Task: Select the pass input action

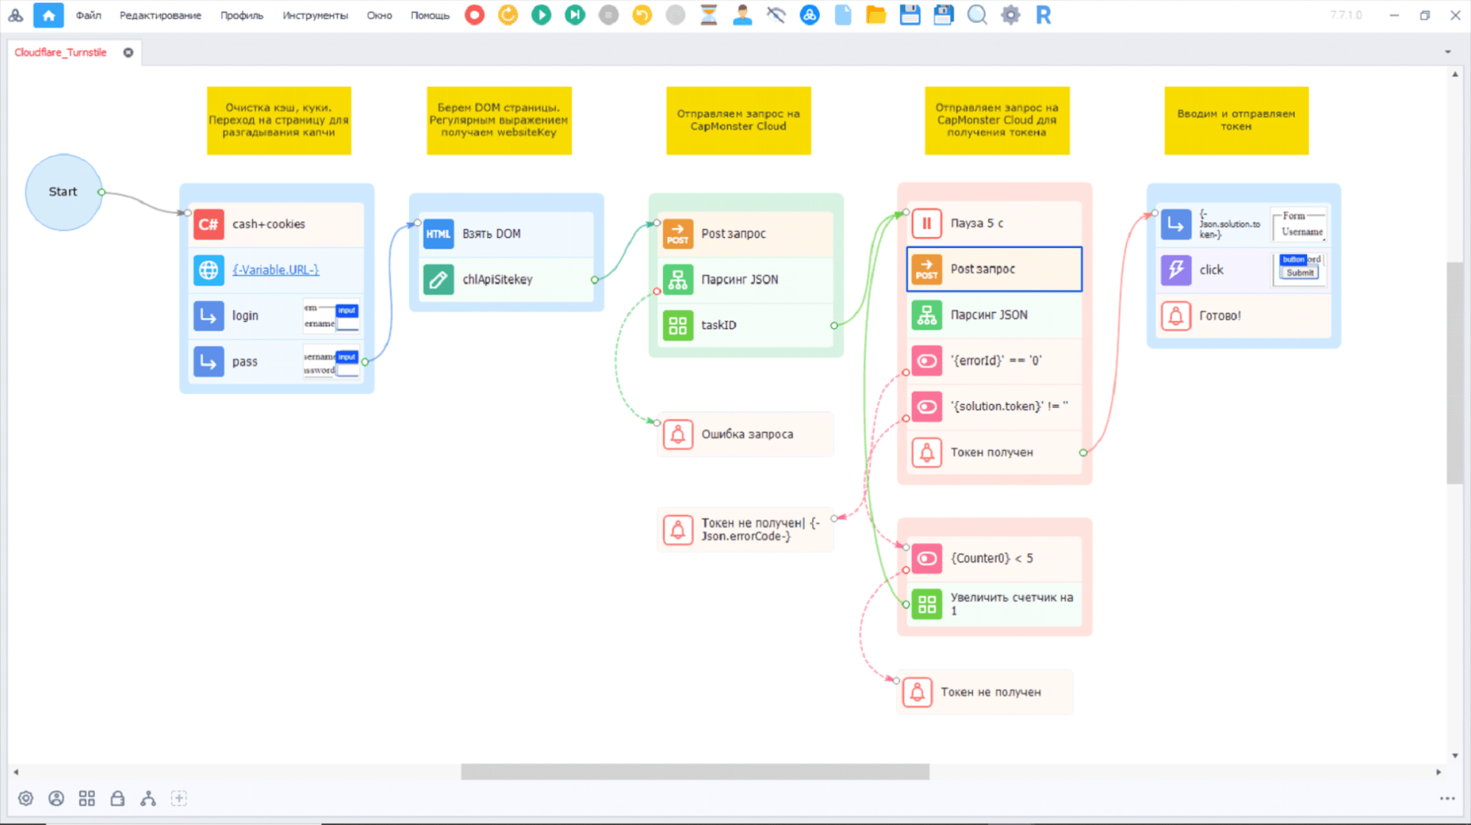Action: (x=277, y=361)
